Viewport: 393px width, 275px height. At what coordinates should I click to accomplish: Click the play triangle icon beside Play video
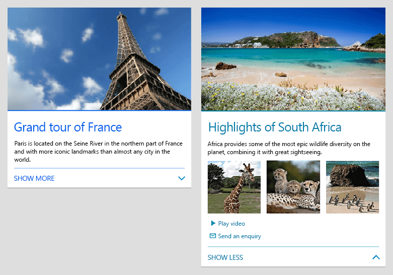213,223
